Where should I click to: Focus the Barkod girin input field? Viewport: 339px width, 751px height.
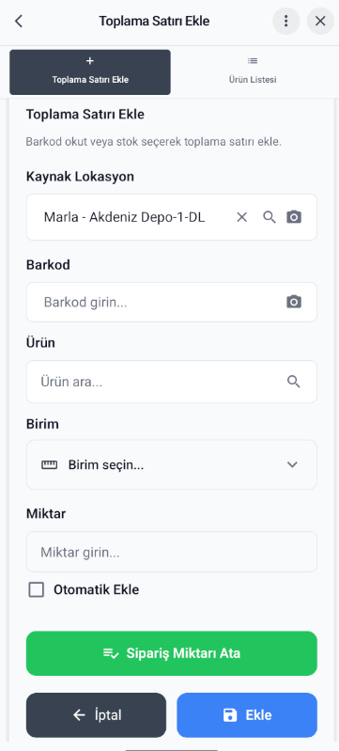tap(172, 303)
